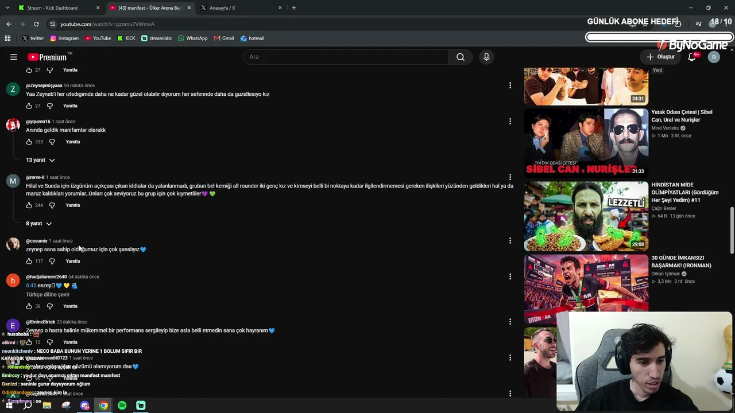The image size is (735, 413).
Task: Switch to the Anasayfa / X tab
Action: coord(241,8)
